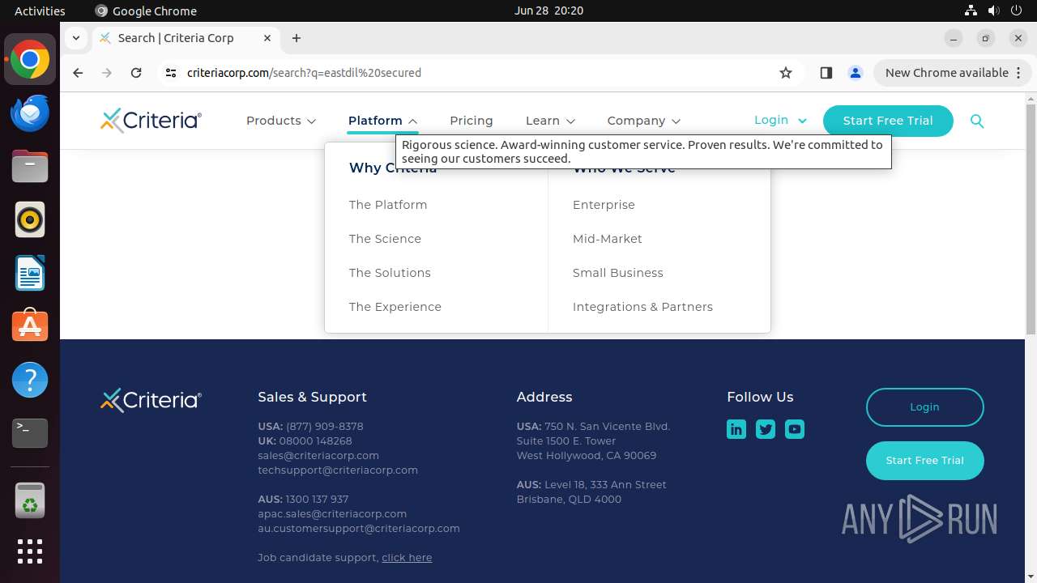Open the Files app in the dock
Screen dimensions: 1037x583
pyautogui.click(x=30, y=167)
